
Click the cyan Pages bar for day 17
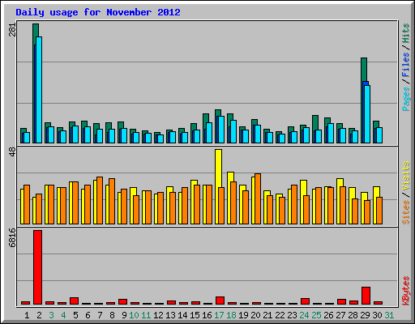(x=221, y=130)
